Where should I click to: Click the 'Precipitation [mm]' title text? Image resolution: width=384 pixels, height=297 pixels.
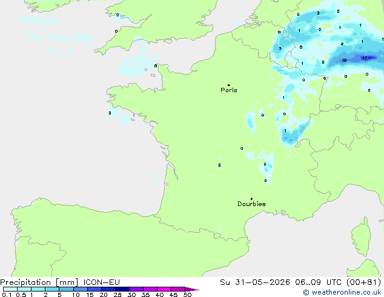click(39, 282)
